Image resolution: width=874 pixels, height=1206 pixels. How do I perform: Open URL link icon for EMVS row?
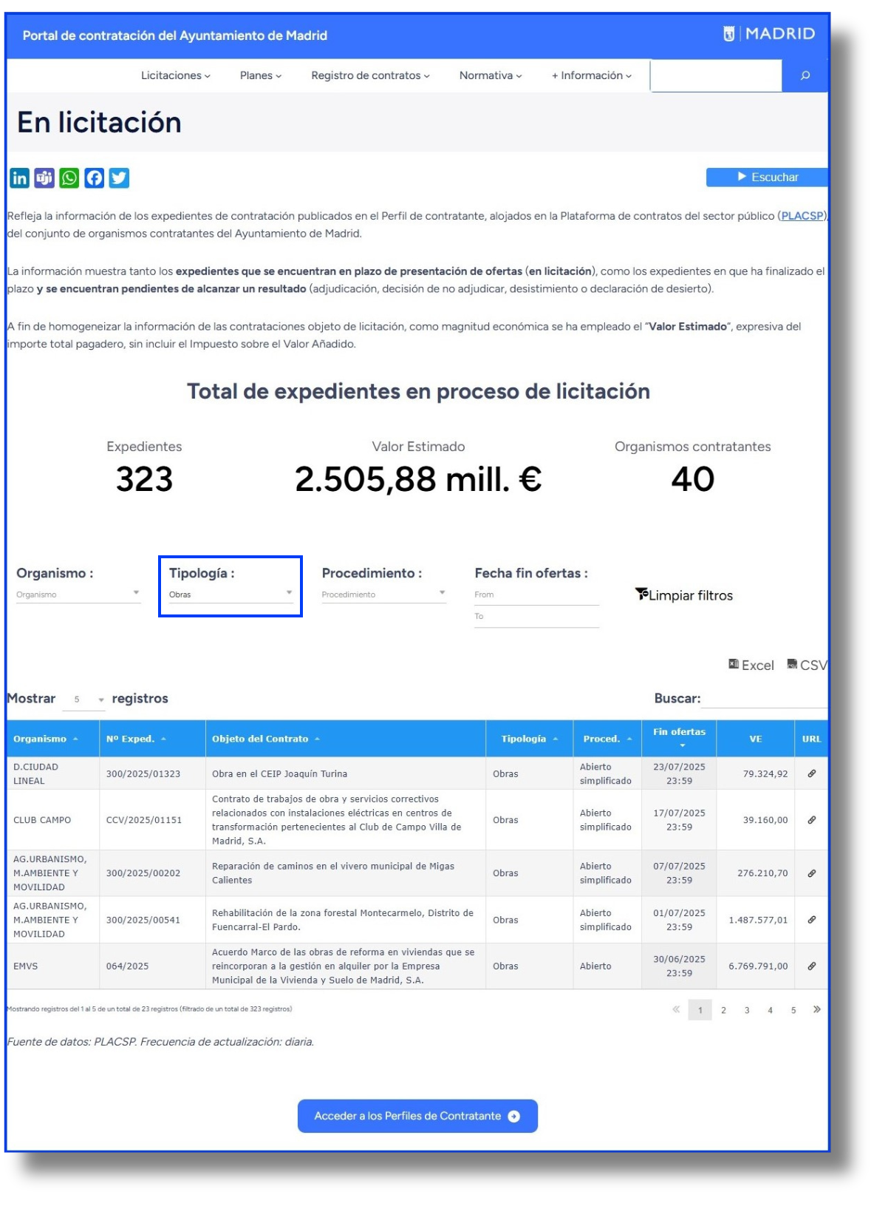pyautogui.click(x=811, y=966)
